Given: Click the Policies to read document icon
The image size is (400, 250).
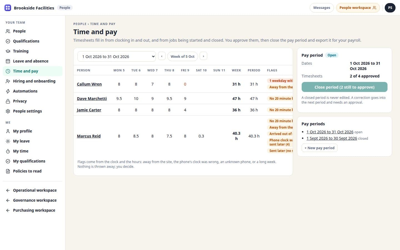Looking at the screenshot, I should point(8,171).
